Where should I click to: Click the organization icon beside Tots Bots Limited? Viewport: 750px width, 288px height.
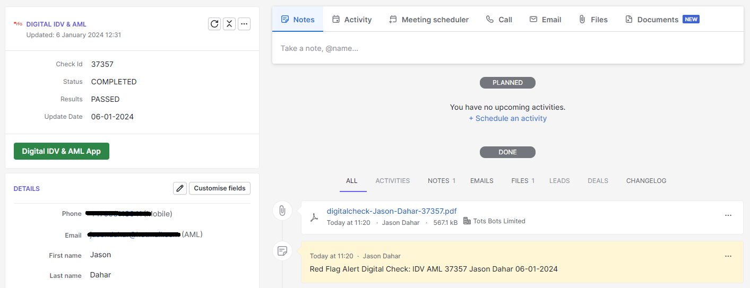467,221
